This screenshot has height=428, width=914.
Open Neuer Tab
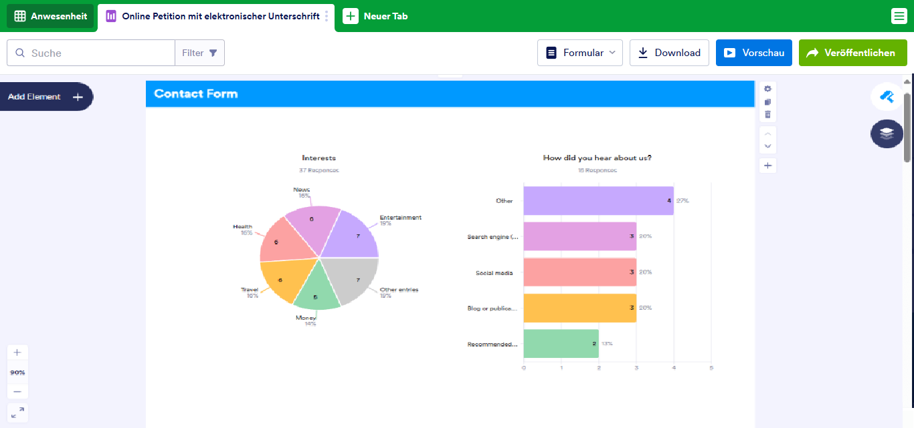coord(376,16)
